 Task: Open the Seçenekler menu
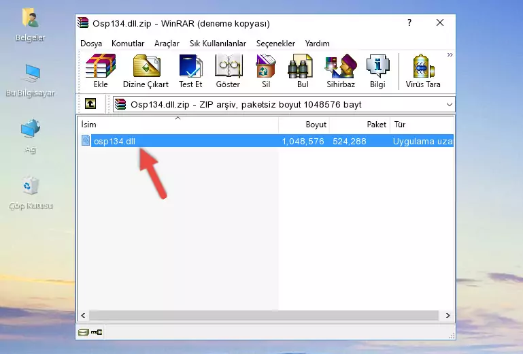[275, 44]
